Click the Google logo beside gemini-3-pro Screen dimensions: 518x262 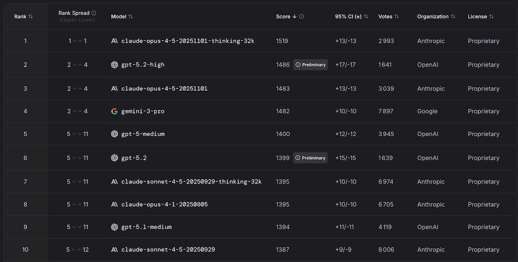115,111
